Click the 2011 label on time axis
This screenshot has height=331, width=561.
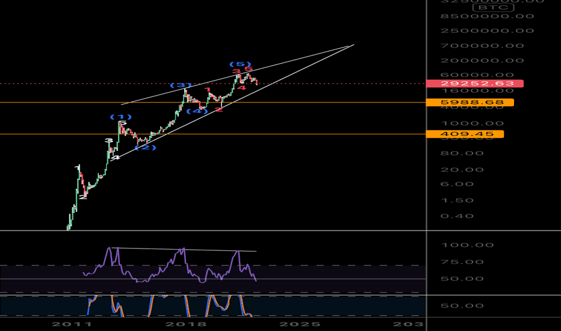coord(72,324)
